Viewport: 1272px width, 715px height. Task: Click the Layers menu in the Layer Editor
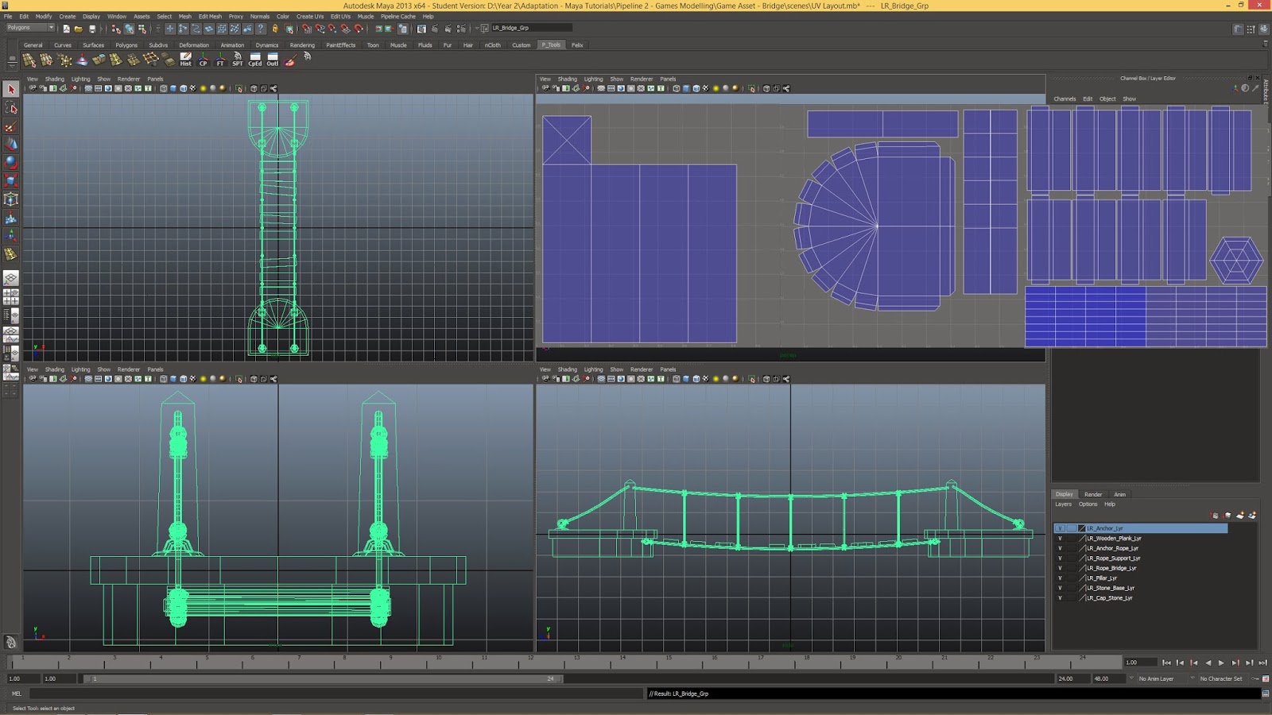pos(1063,504)
